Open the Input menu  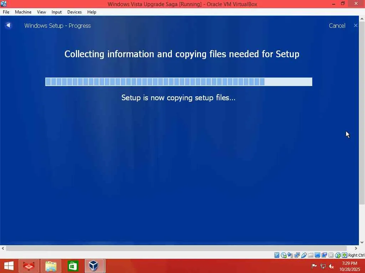point(57,12)
